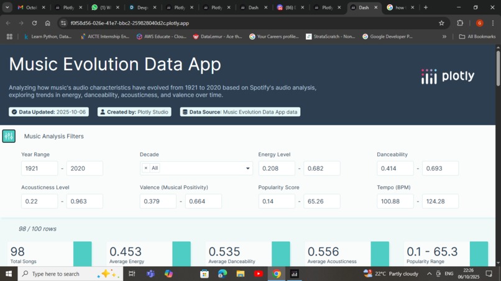Open the Chrome extensions puzzle icon
The height and width of the screenshot is (281, 501).
click(460, 23)
